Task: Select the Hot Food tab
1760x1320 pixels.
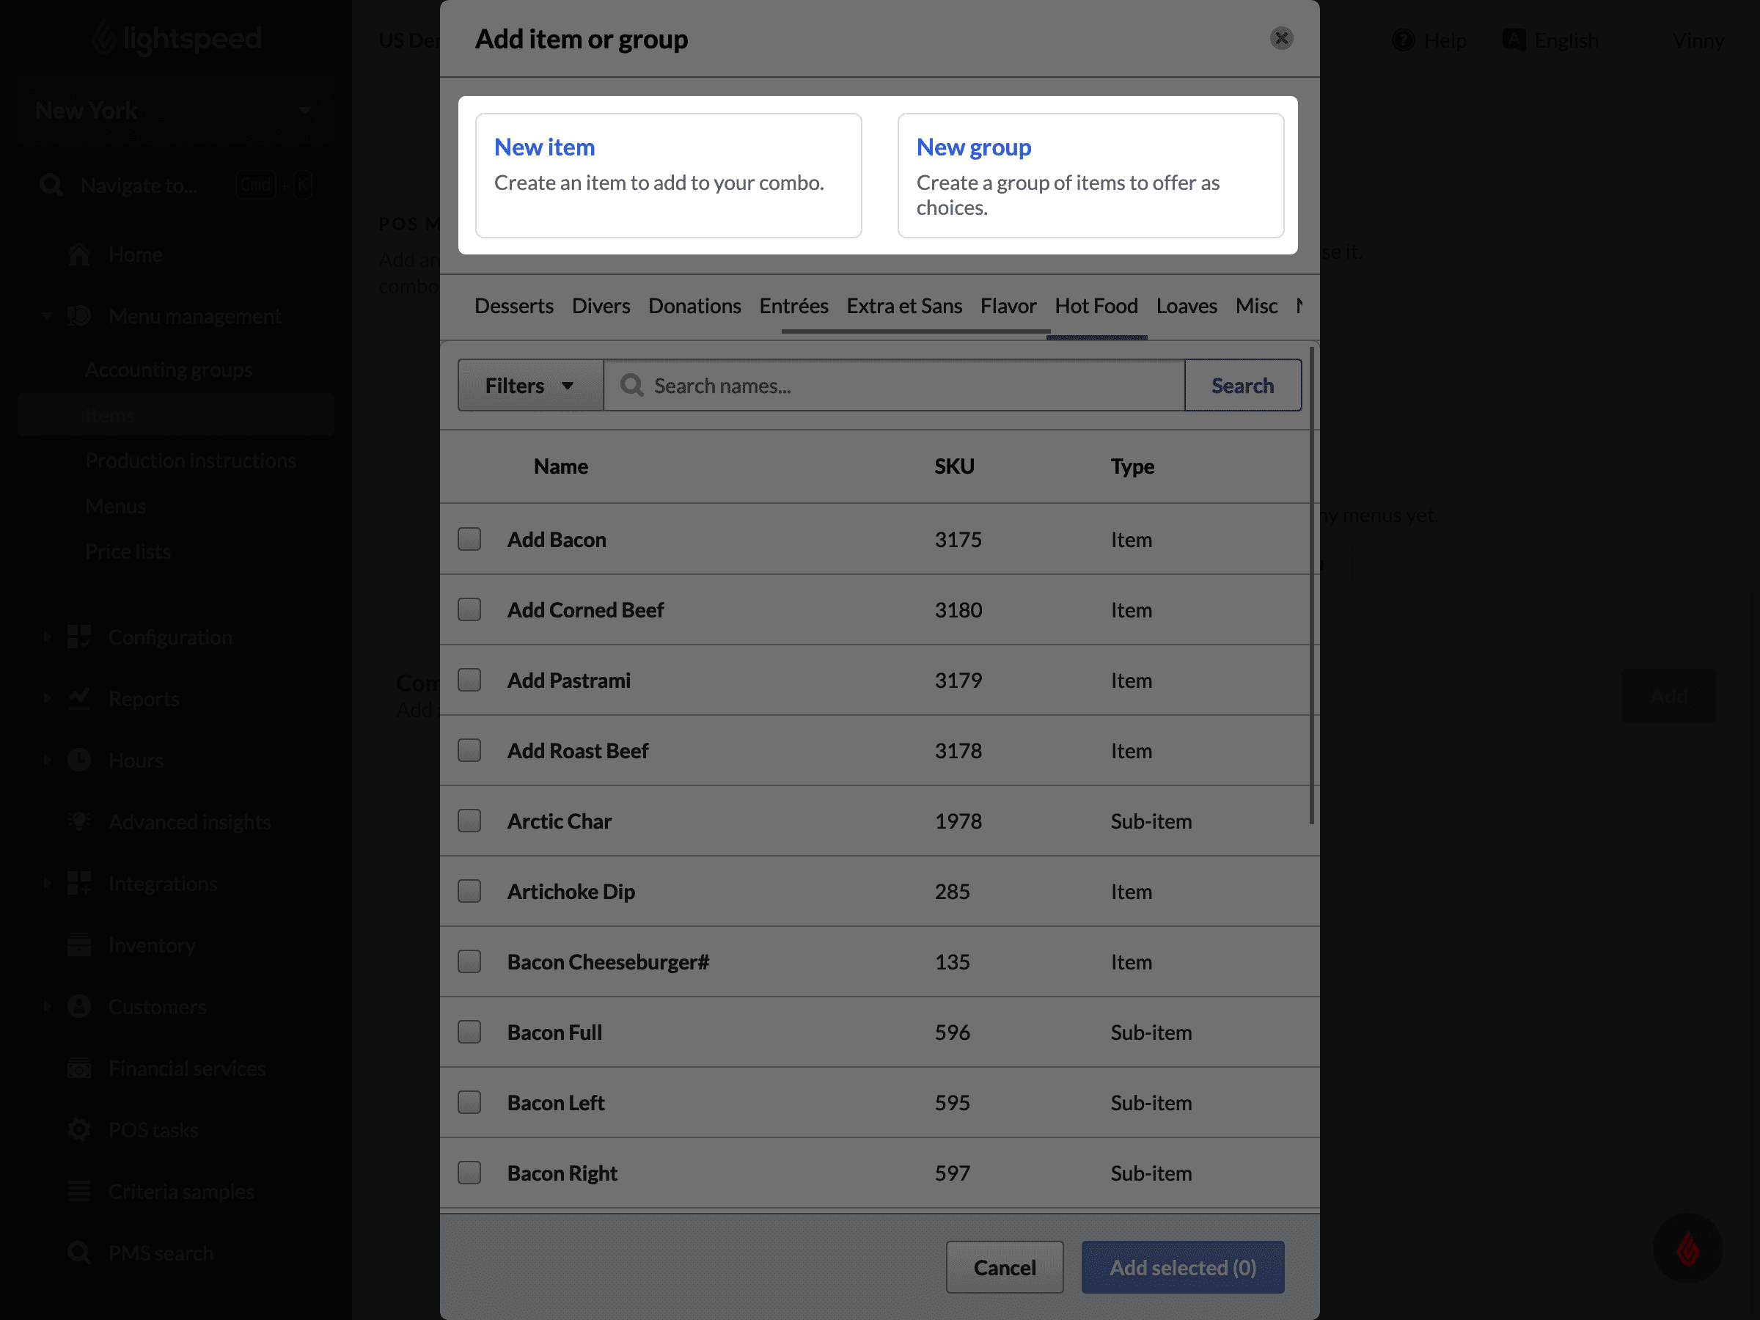Action: (1095, 305)
